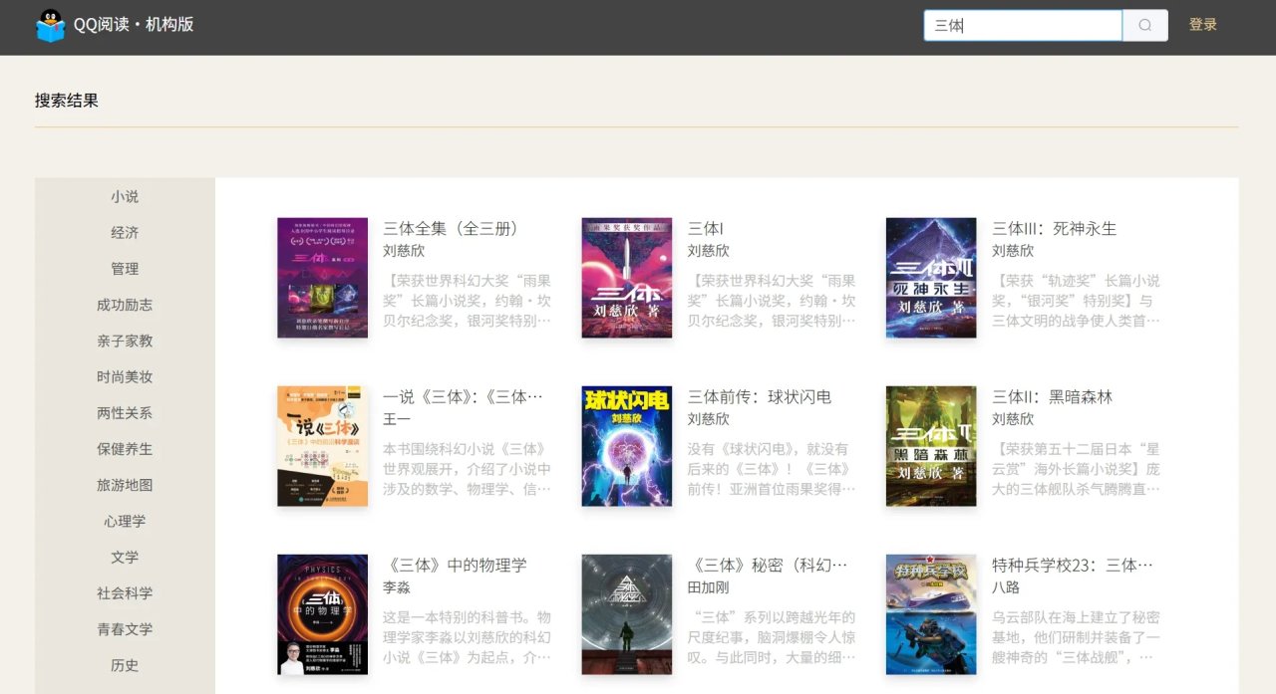Select the 旅游地图 category
The height and width of the screenshot is (694, 1276).
(125, 485)
